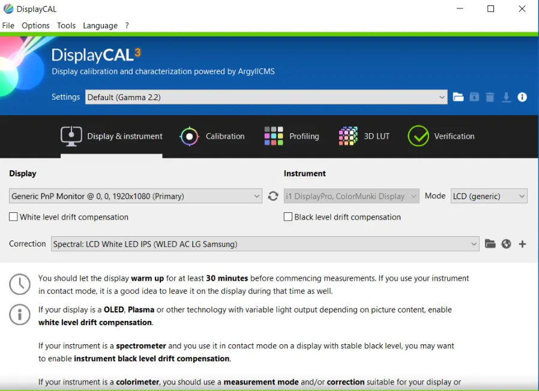Click the info circle beside OLED note

tap(20, 315)
